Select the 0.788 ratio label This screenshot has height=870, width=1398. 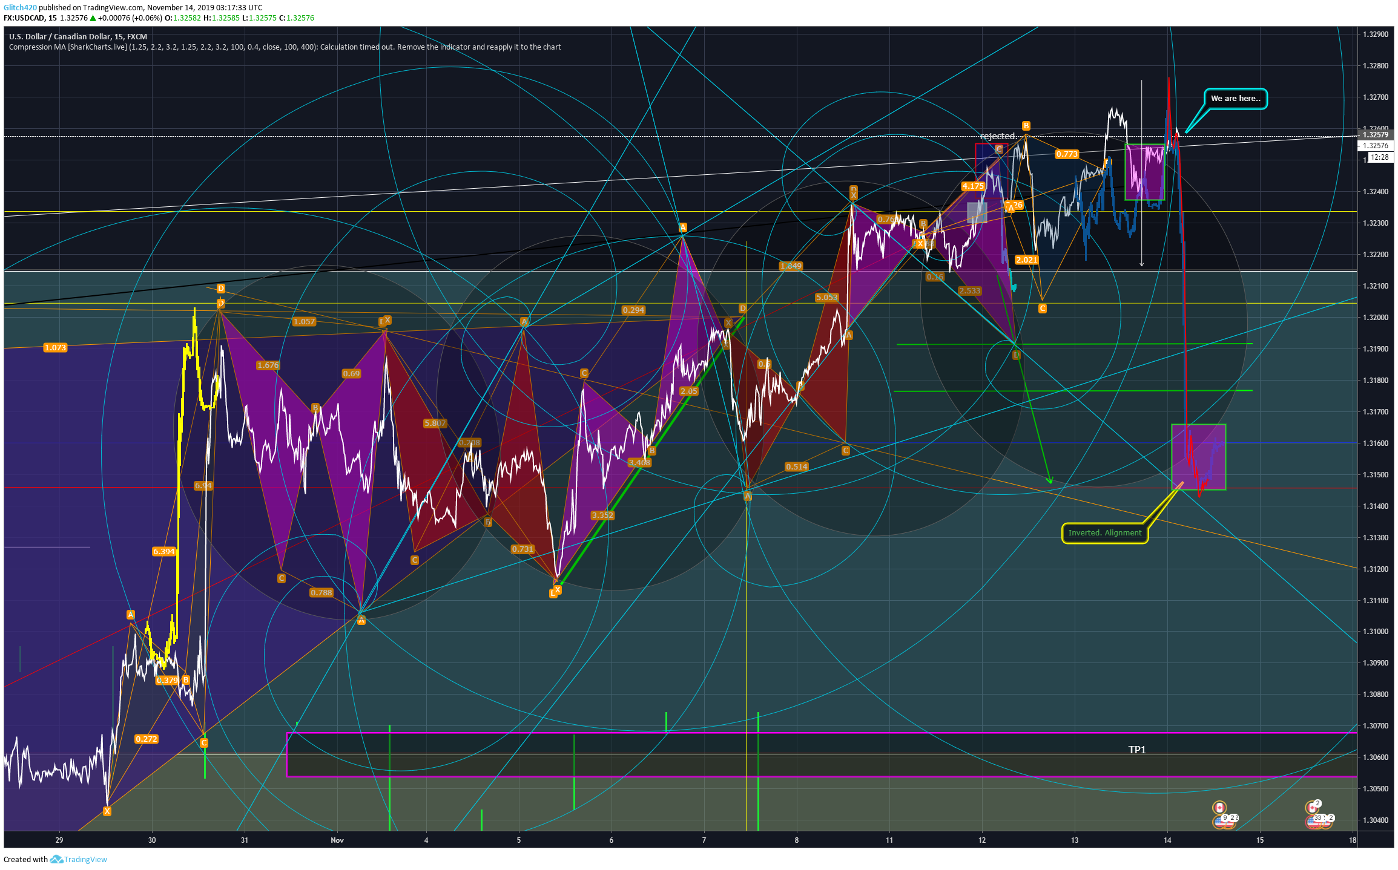click(321, 592)
